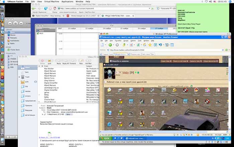Open the Vuzy user profile link
234x147 pixels.
[125, 72]
